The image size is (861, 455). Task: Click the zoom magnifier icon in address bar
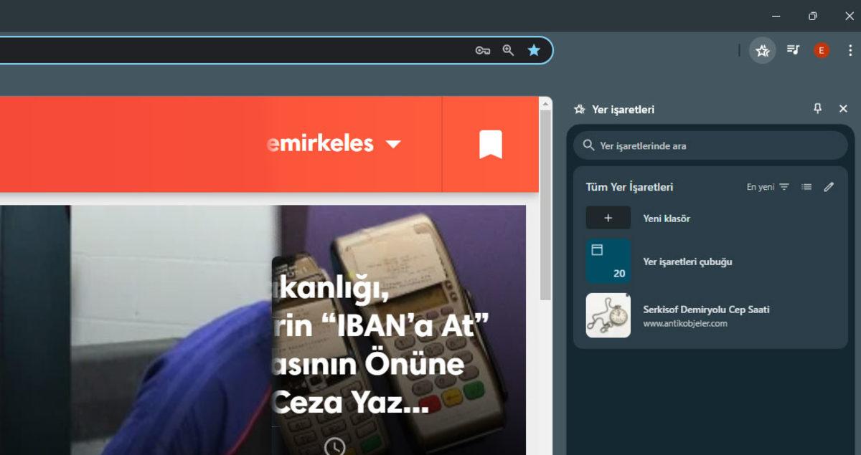point(508,50)
